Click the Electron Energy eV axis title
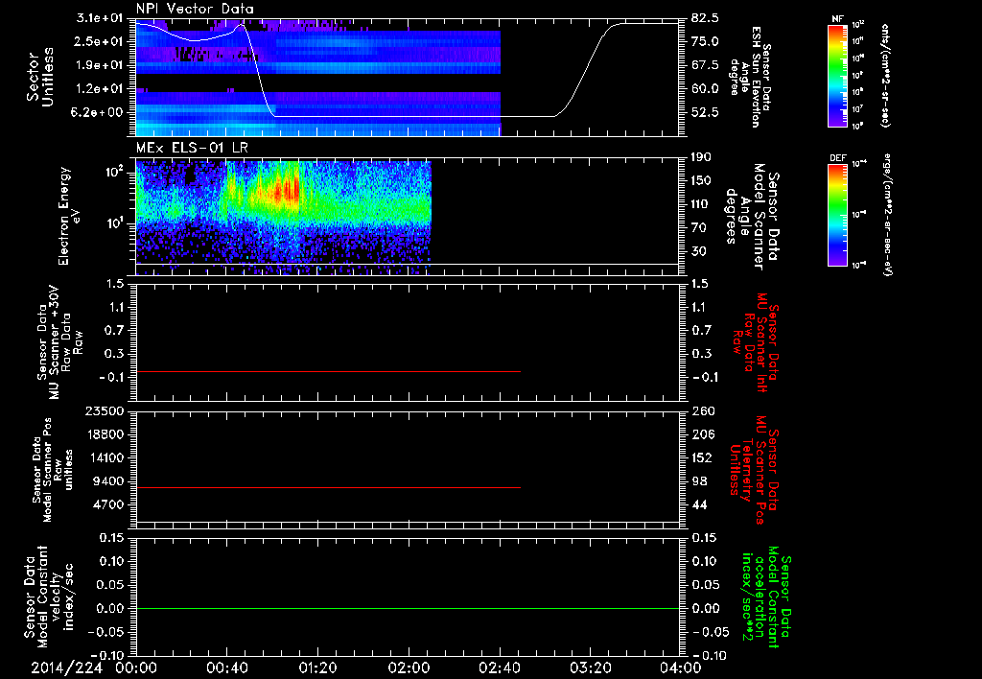982x679 pixels. (x=69, y=216)
